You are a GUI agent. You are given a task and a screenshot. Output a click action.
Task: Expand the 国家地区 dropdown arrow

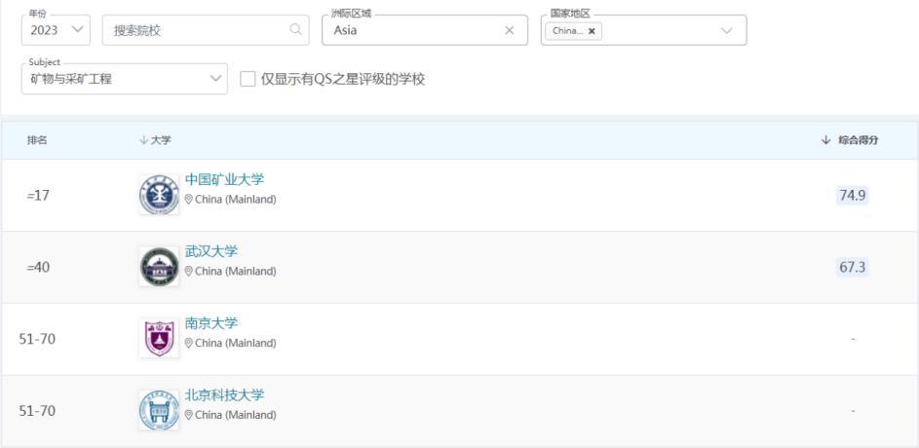(726, 30)
